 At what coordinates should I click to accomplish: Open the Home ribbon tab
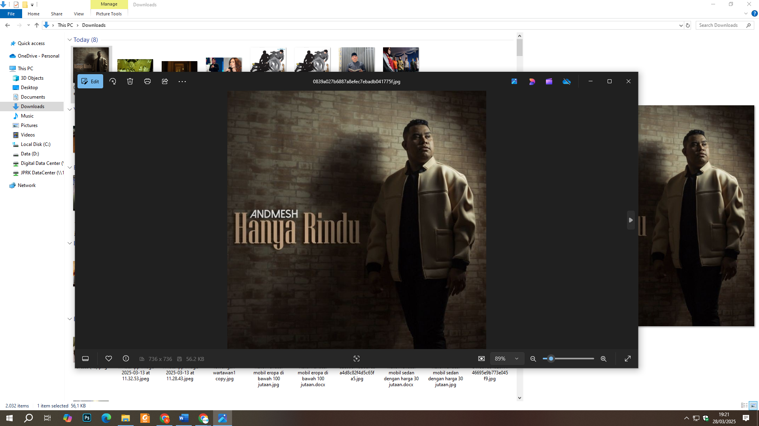pyautogui.click(x=34, y=14)
